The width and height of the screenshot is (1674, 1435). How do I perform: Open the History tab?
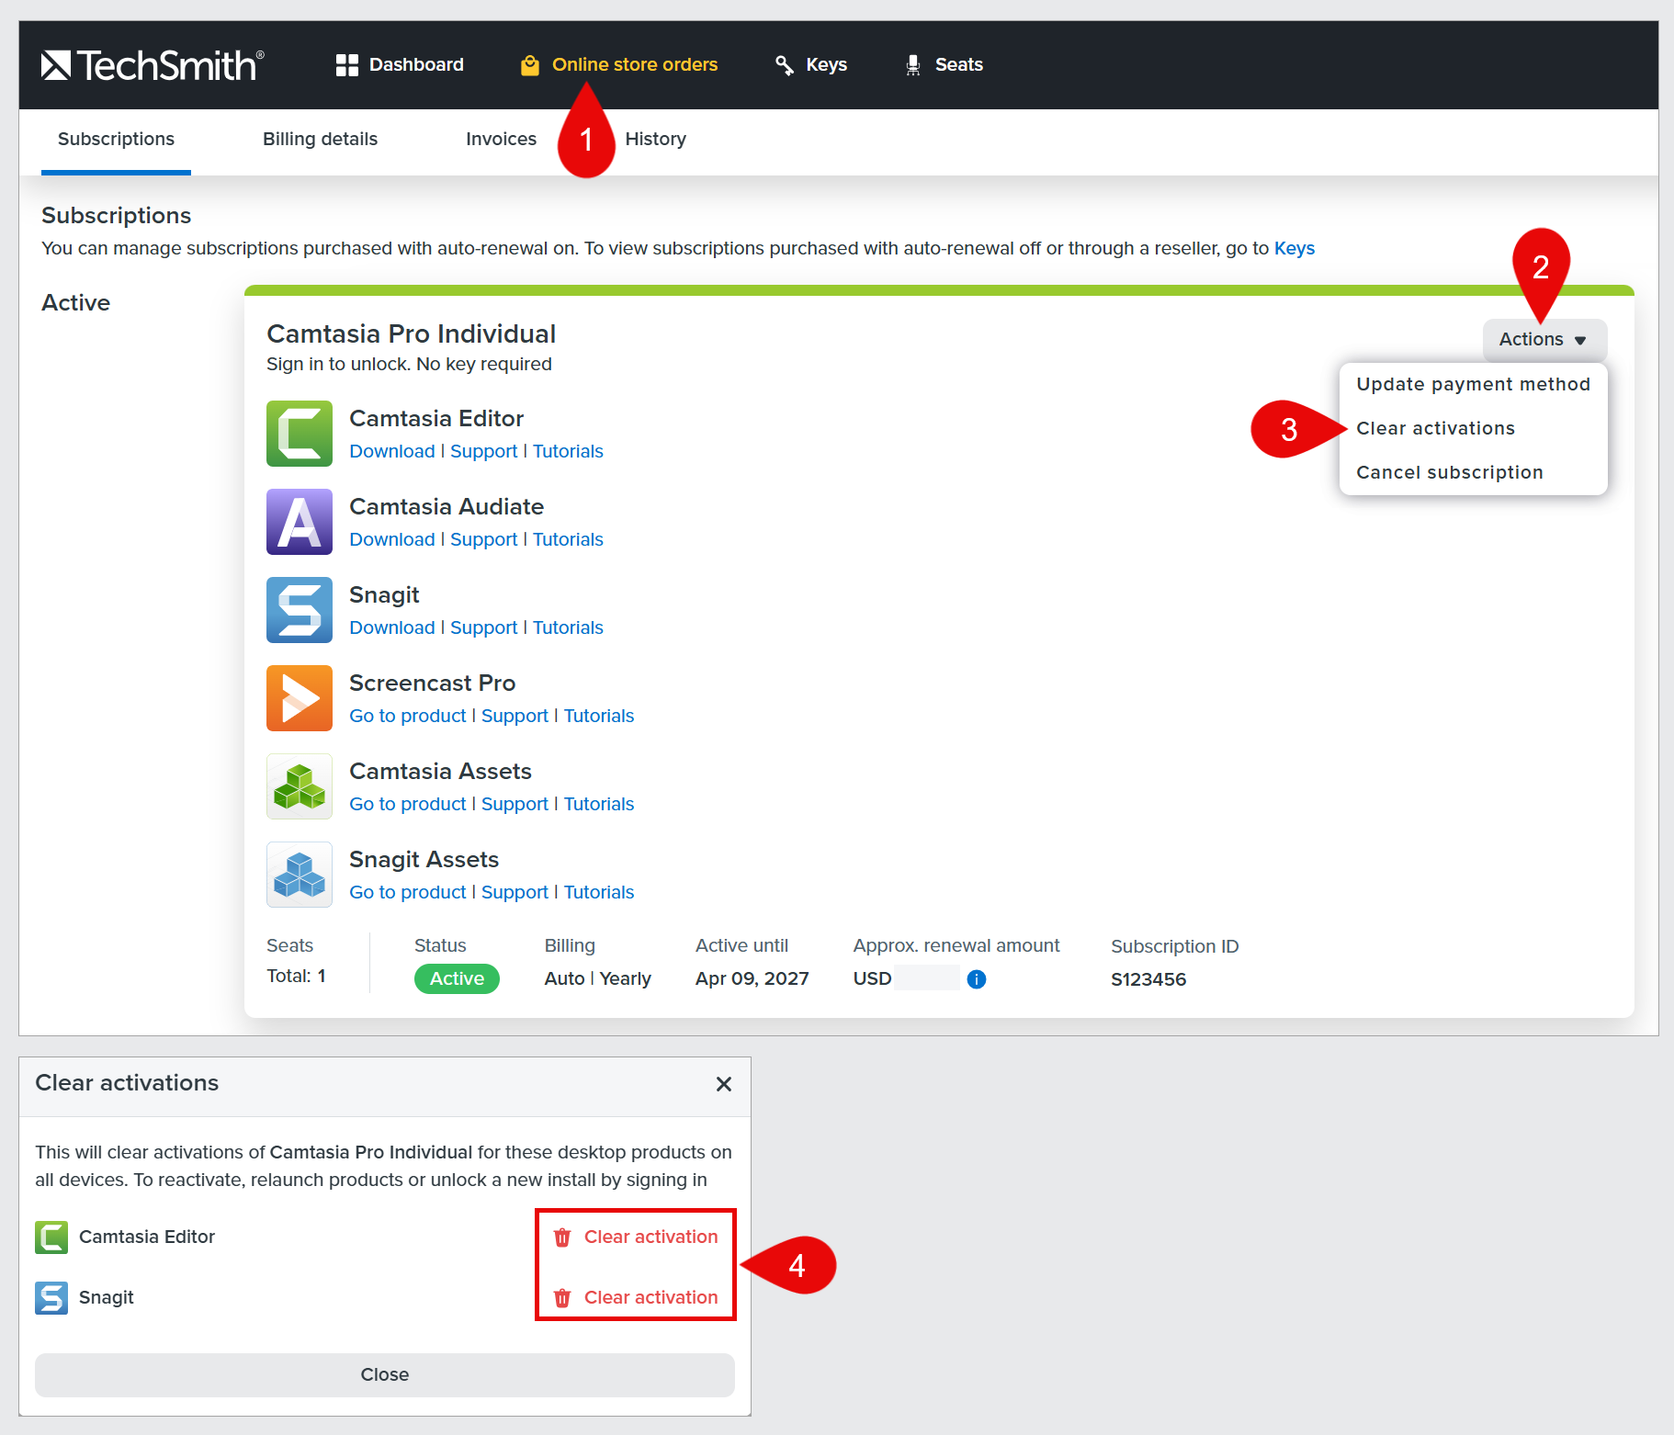click(x=655, y=140)
